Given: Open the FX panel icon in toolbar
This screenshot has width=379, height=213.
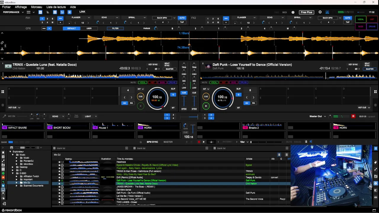Looking at the screenshot, I should 40,12.
